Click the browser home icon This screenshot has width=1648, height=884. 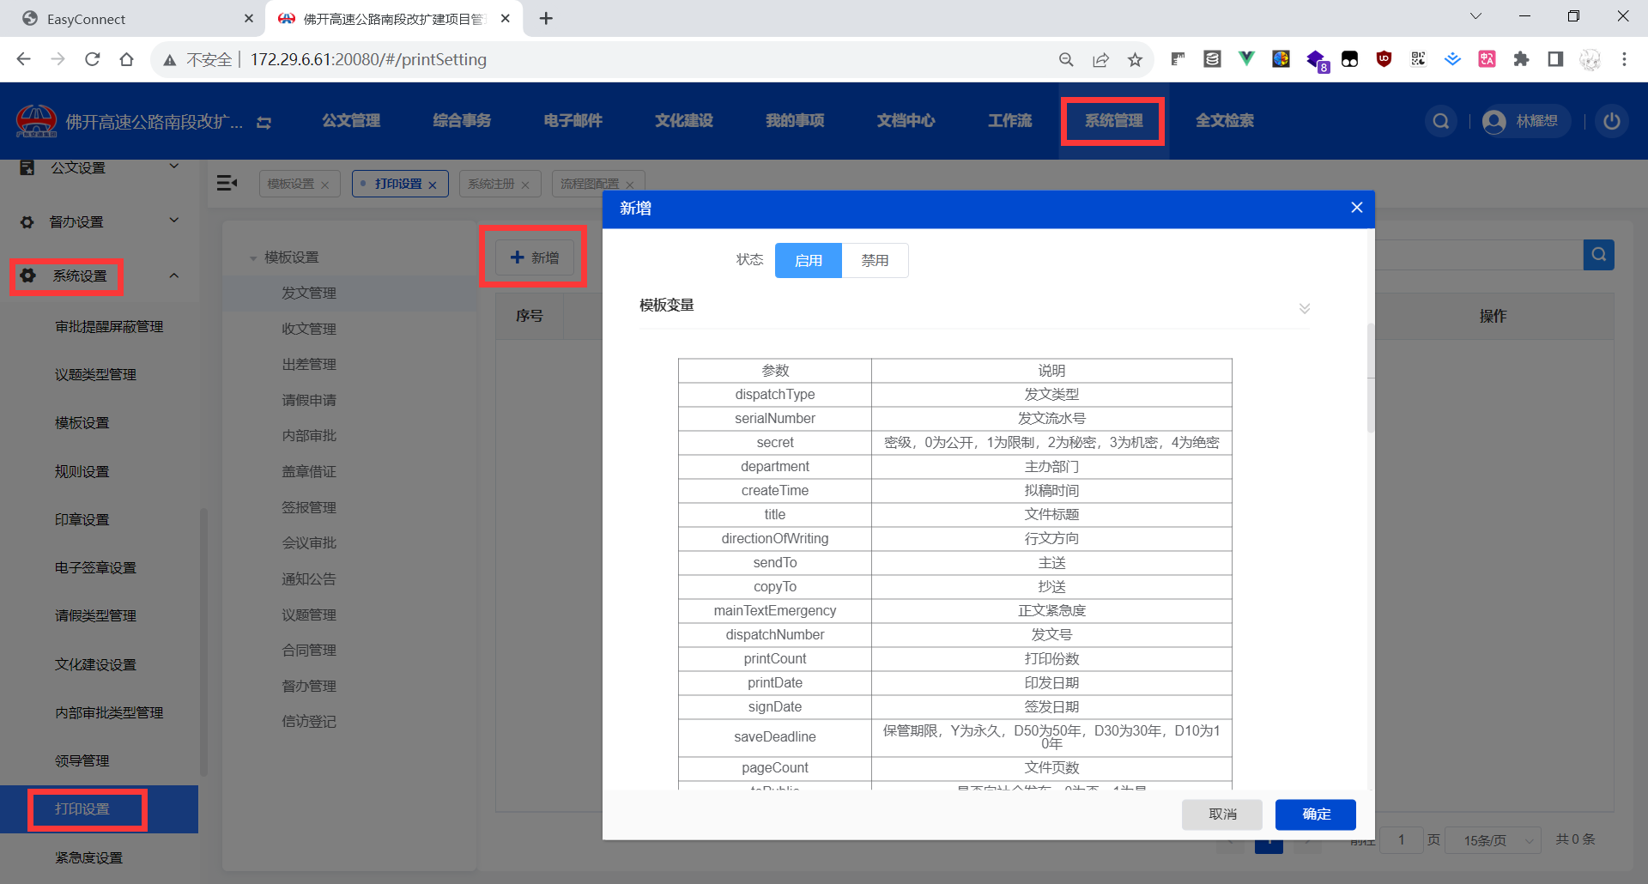click(127, 59)
